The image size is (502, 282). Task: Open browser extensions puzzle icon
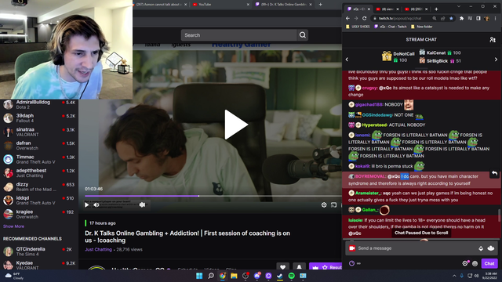click(461, 19)
